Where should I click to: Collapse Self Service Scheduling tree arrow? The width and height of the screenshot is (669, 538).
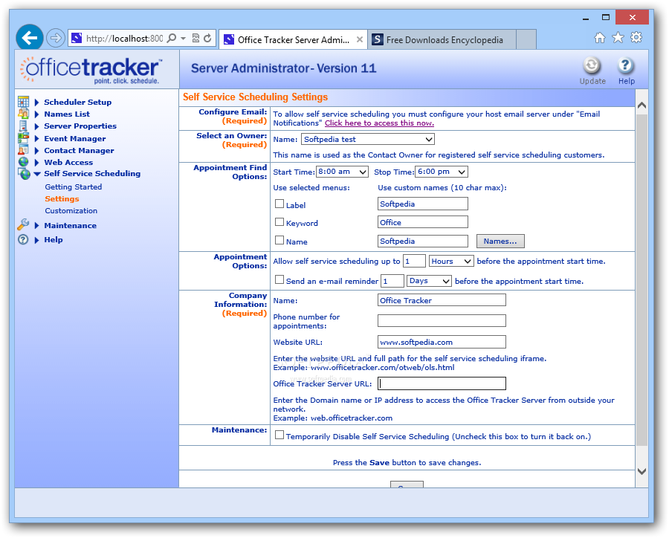coord(37,174)
